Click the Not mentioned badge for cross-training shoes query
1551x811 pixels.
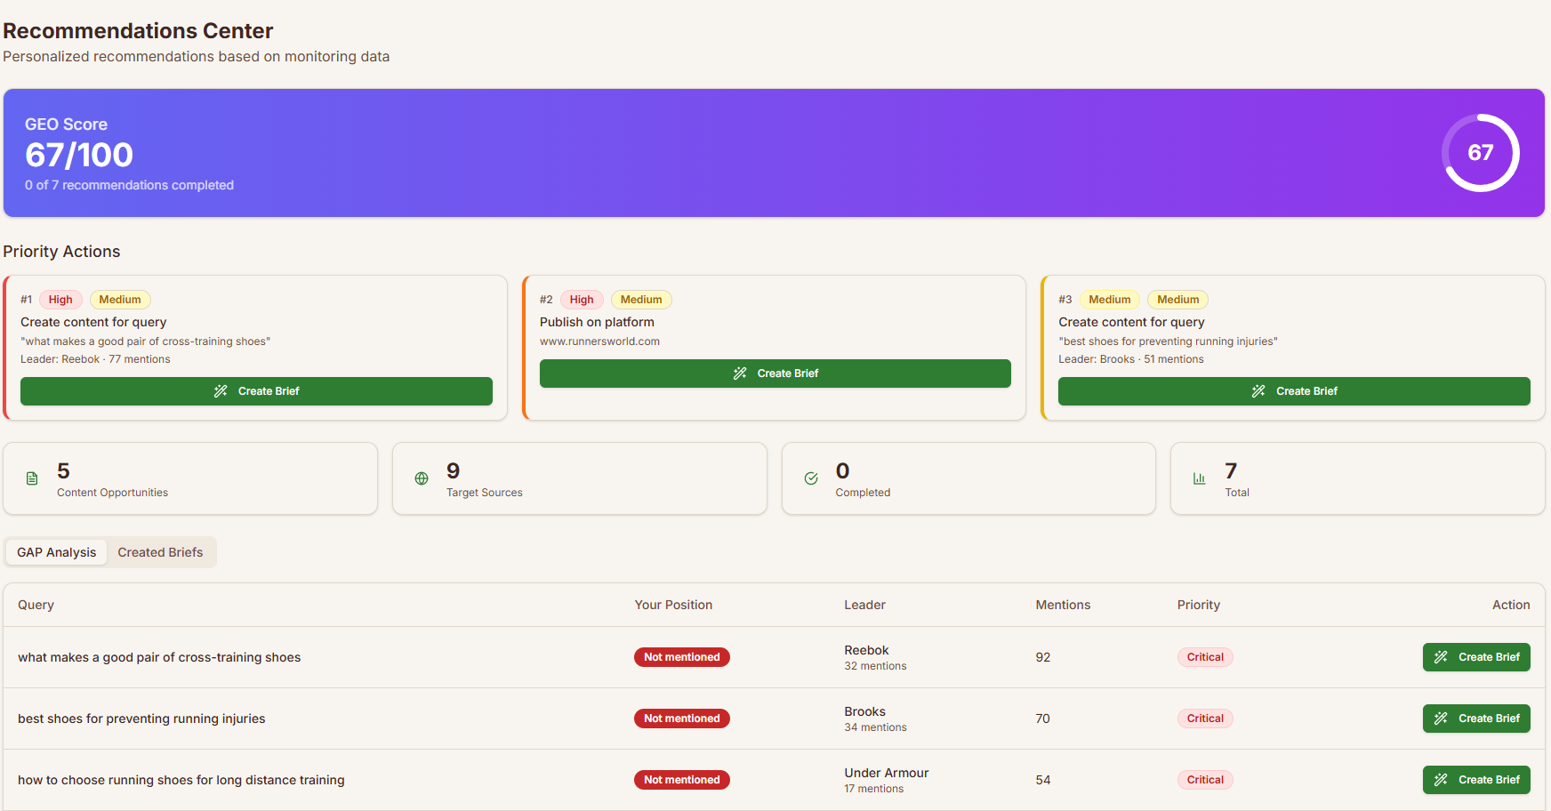coord(682,657)
